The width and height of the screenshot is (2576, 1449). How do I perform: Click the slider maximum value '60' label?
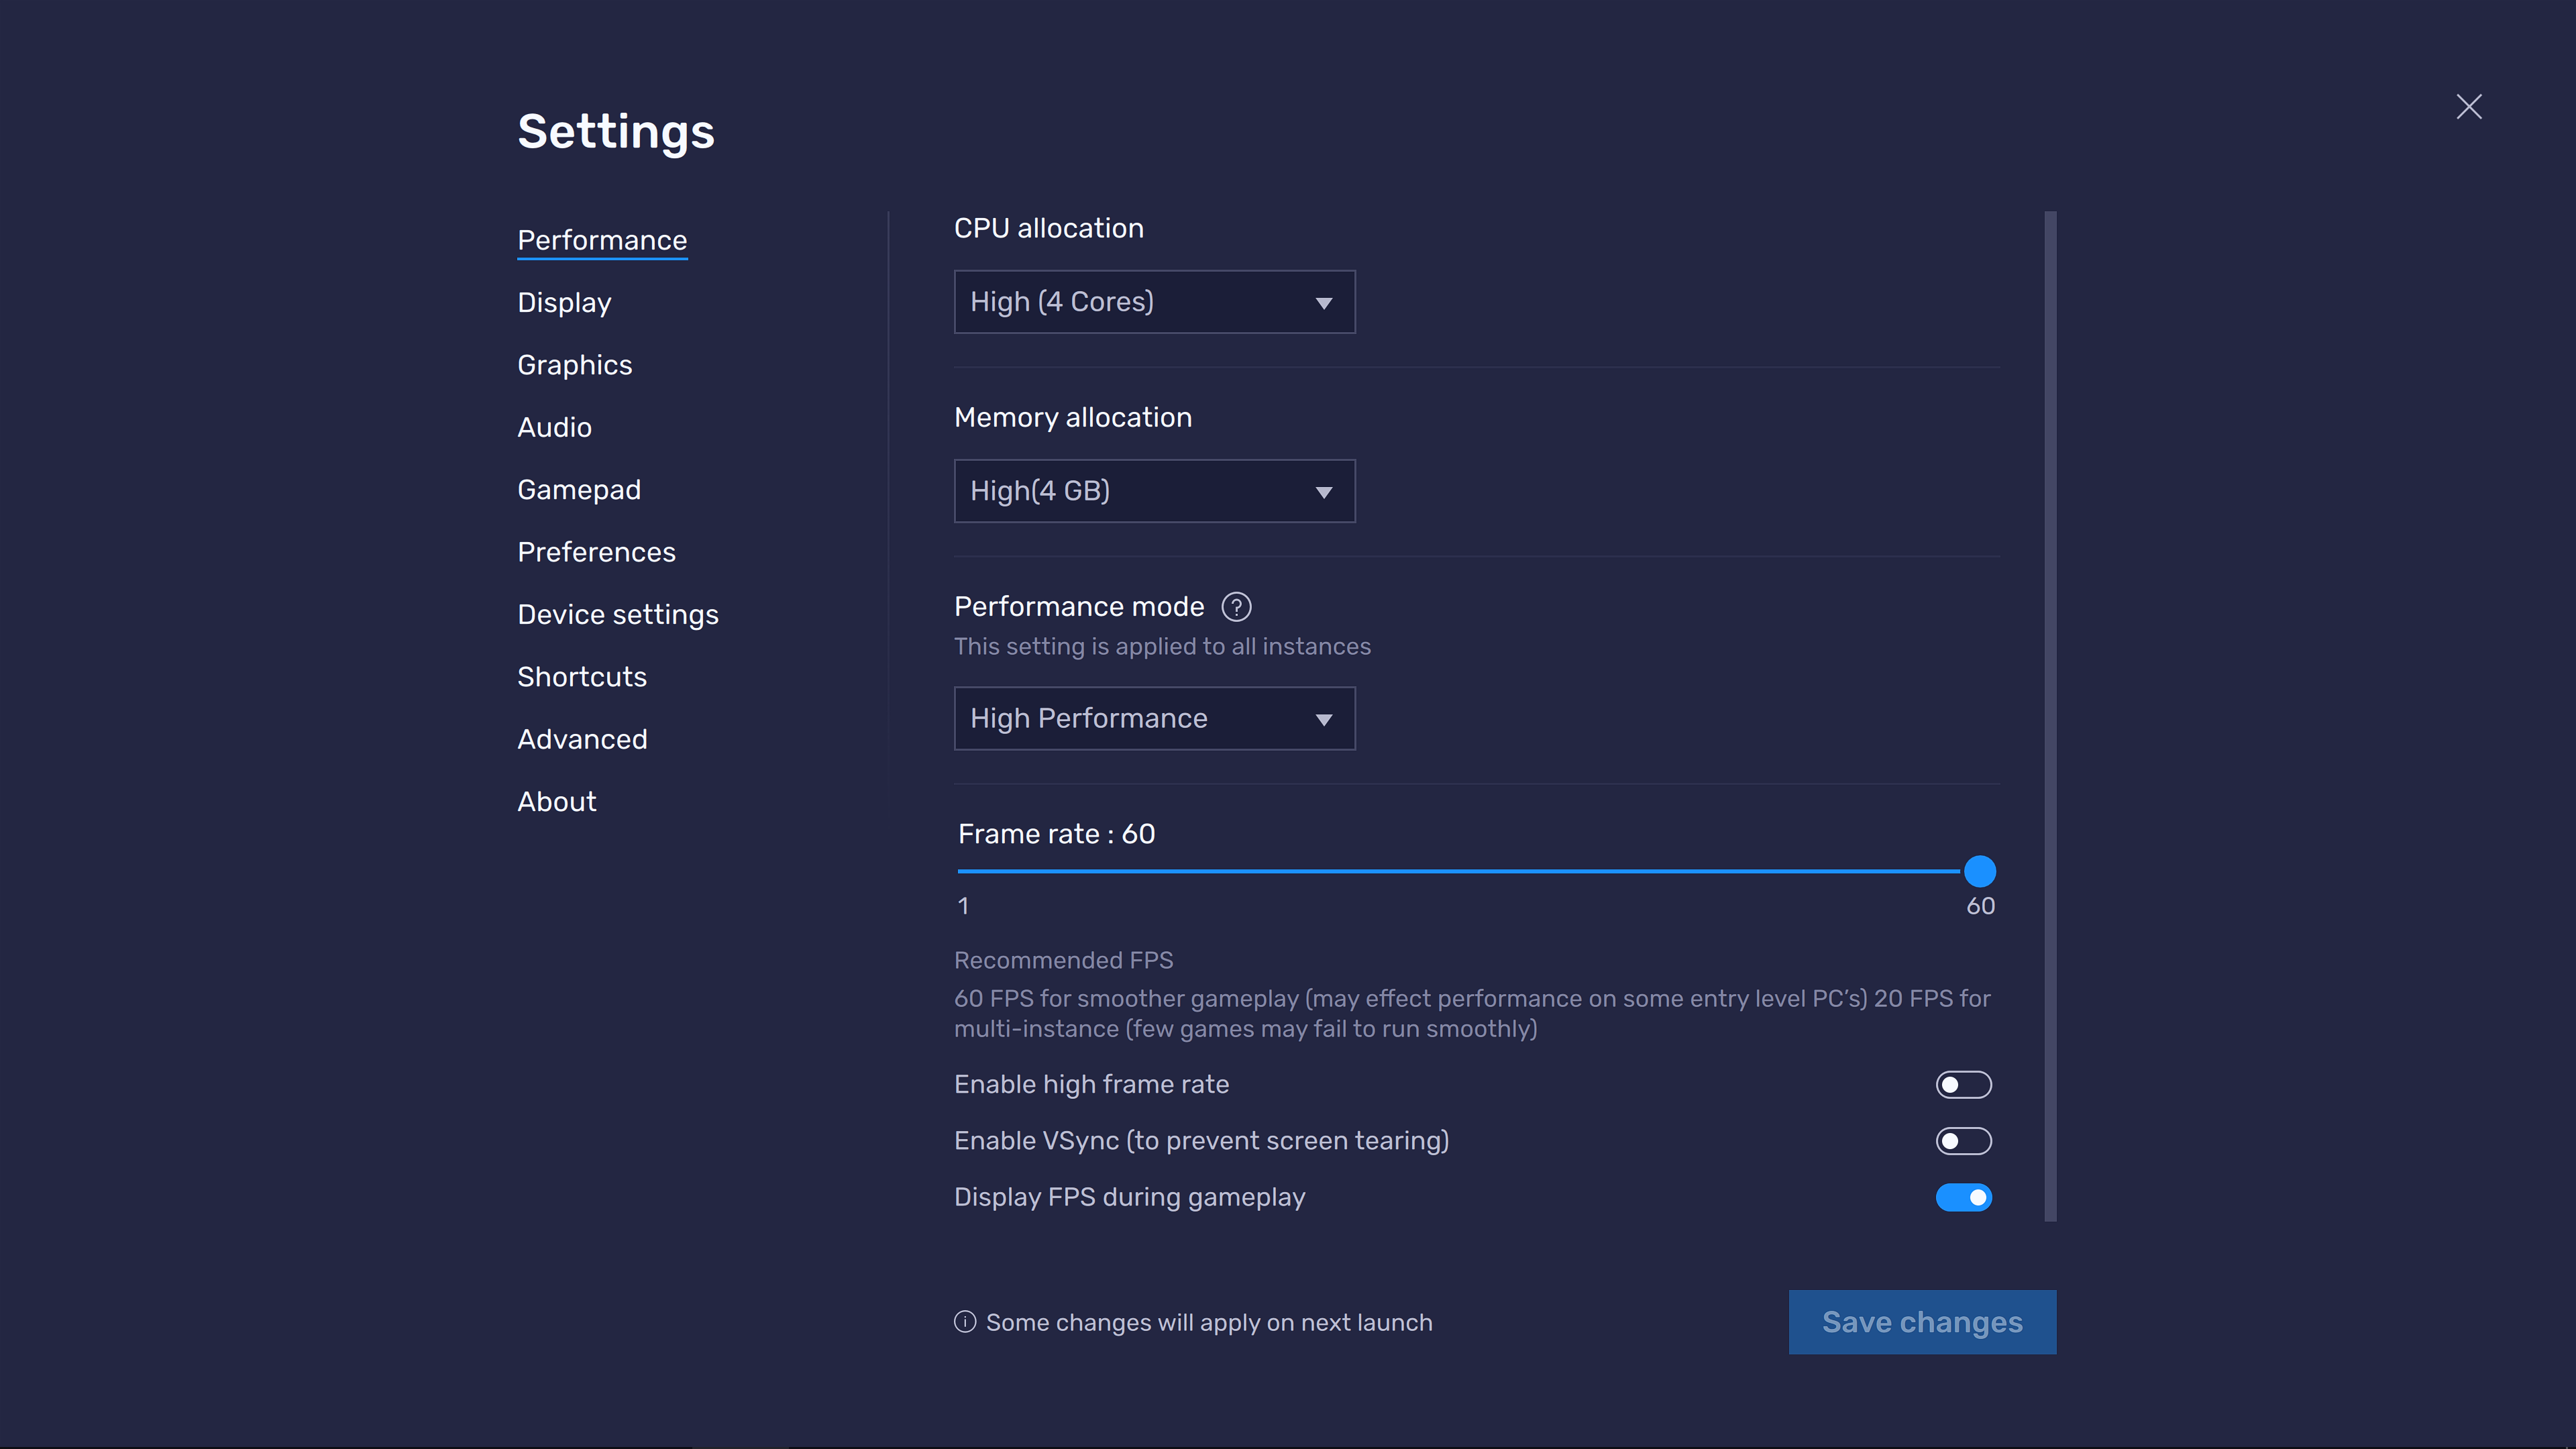[1980, 906]
